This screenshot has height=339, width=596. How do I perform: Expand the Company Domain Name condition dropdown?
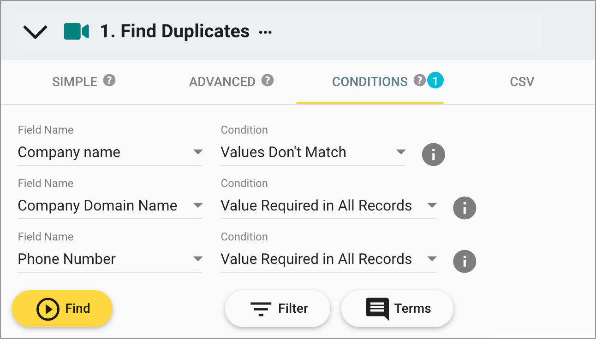pyautogui.click(x=432, y=205)
